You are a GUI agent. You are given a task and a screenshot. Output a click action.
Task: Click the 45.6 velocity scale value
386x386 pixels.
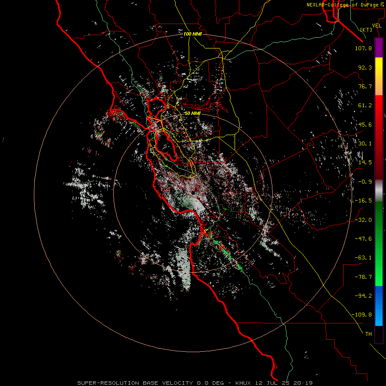[x=365, y=124]
